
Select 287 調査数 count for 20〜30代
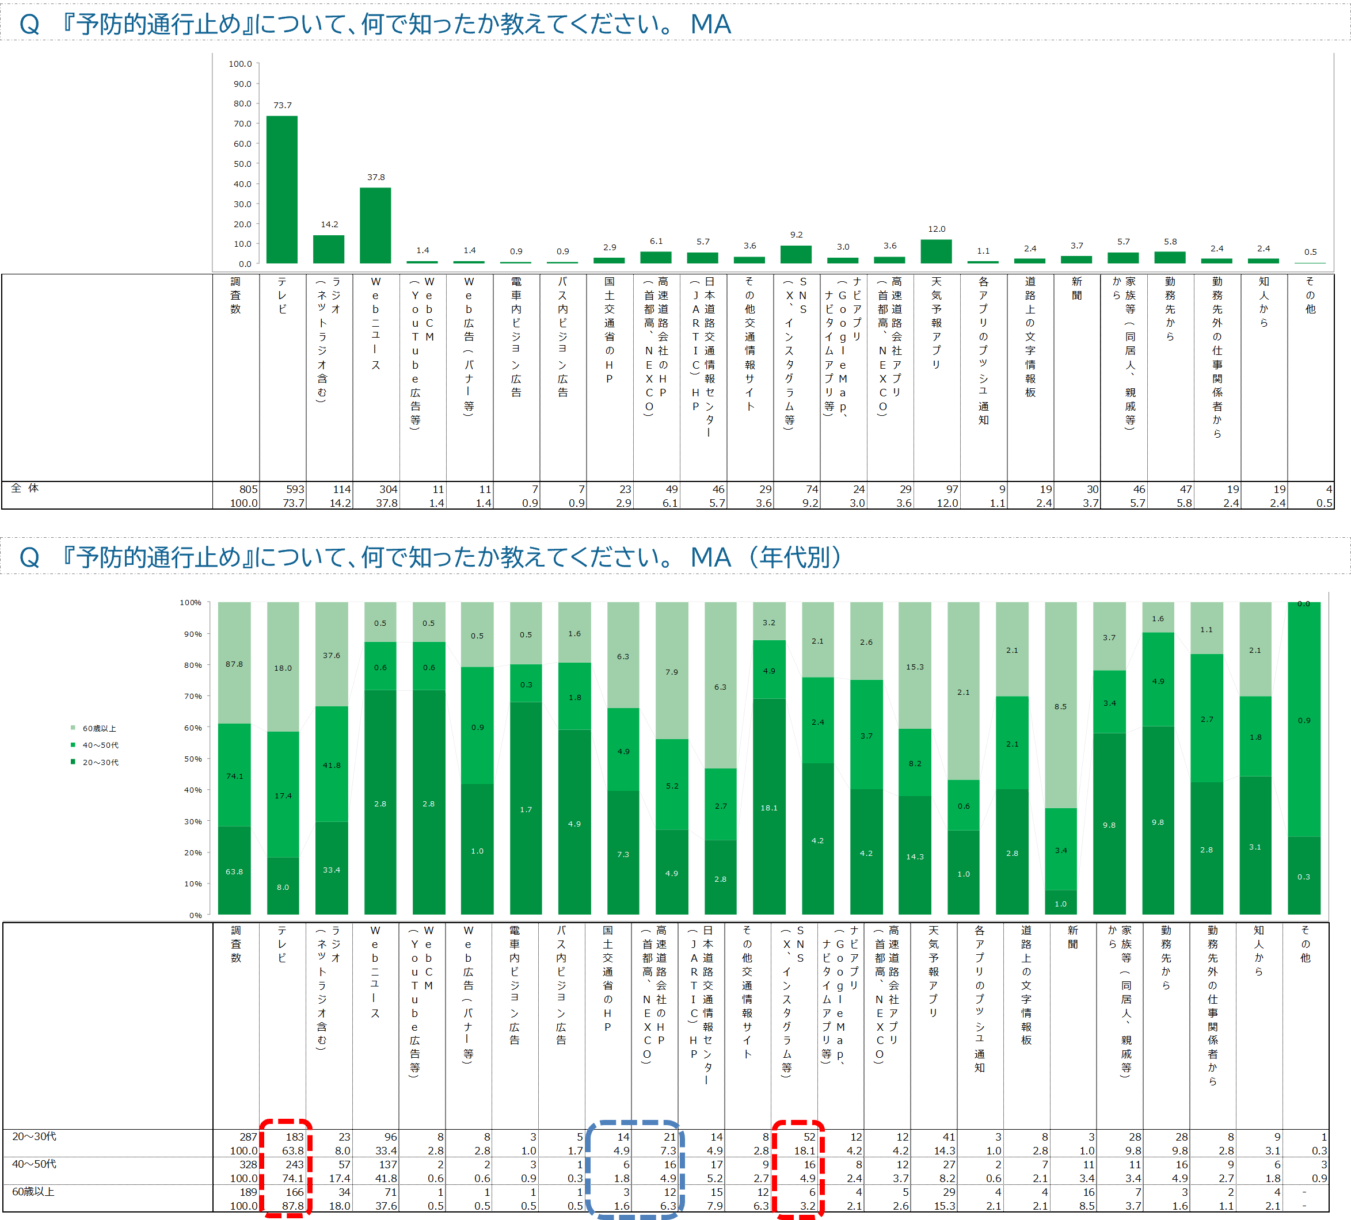tap(248, 1137)
